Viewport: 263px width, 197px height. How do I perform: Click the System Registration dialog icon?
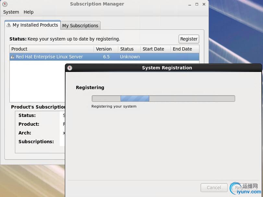(70, 68)
